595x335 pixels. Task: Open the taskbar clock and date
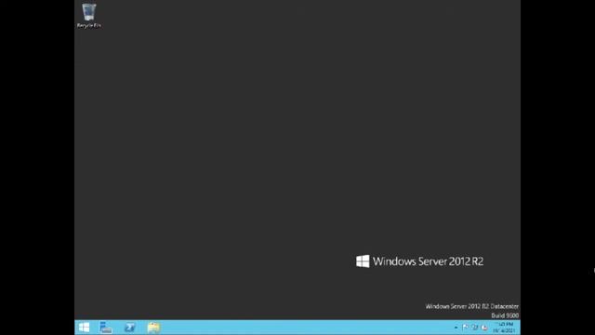[x=504, y=328]
